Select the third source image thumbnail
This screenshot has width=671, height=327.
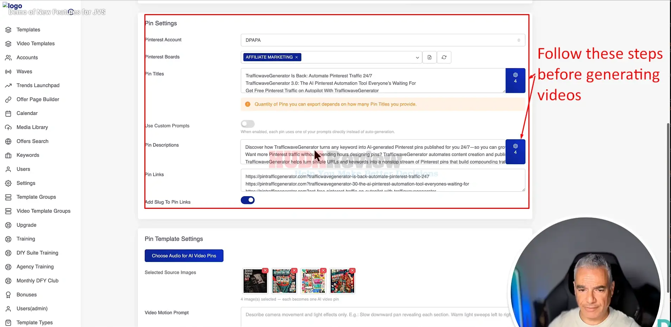(x=313, y=281)
